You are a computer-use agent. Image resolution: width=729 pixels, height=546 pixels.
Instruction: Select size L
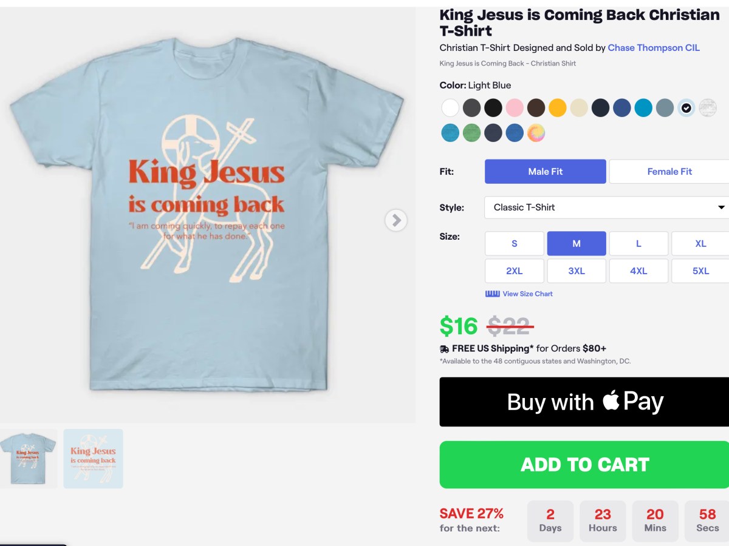point(638,243)
